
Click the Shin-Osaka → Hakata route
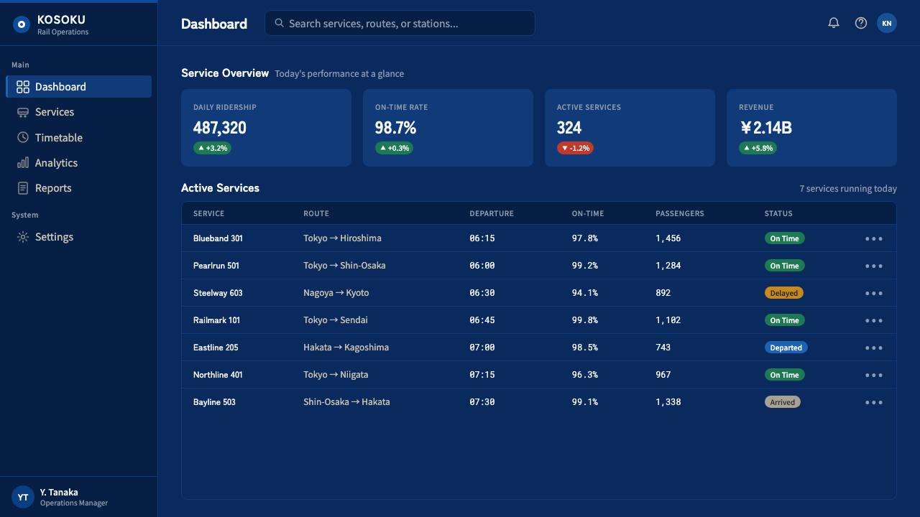(346, 402)
